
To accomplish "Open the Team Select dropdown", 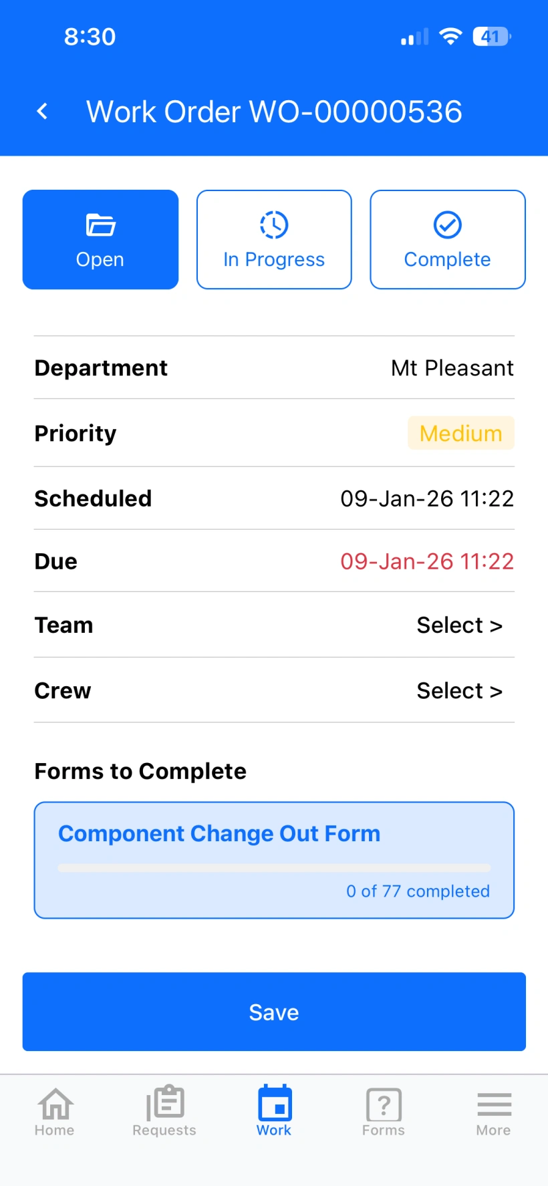I will point(459,625).
